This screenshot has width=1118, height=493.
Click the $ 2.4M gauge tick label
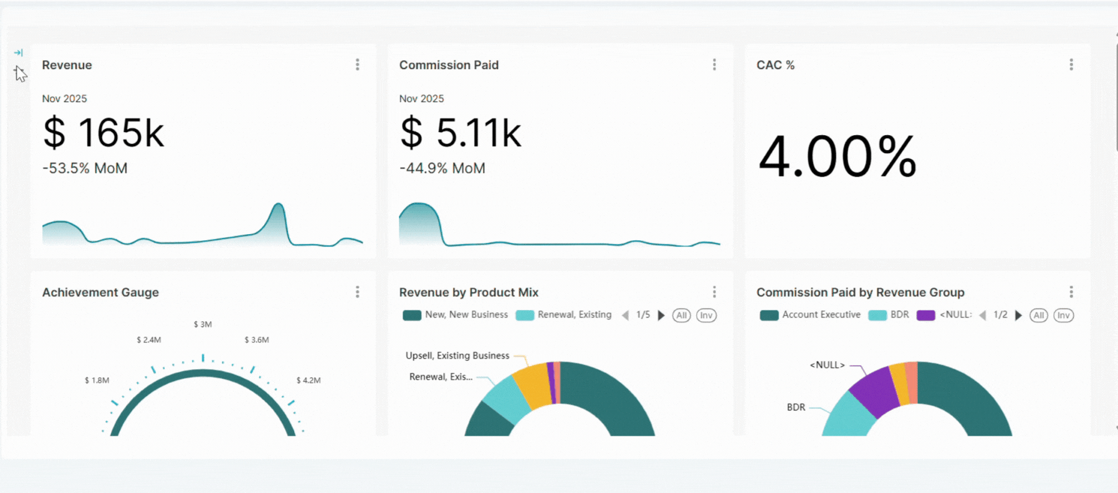pos(149,340)
